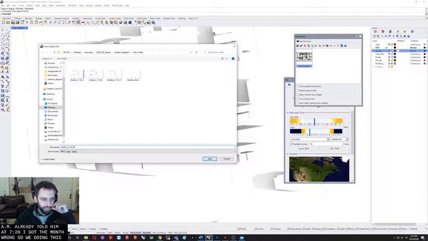The width and height of the screenshot is (428, 241).
Task: Toggle visibility bulb of Roads layer
Action: point(389,57)
